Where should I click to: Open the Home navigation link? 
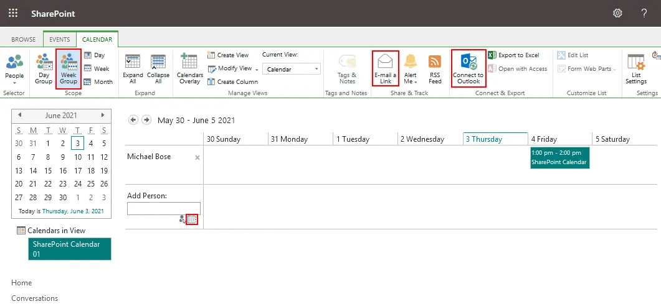(22, 283)
